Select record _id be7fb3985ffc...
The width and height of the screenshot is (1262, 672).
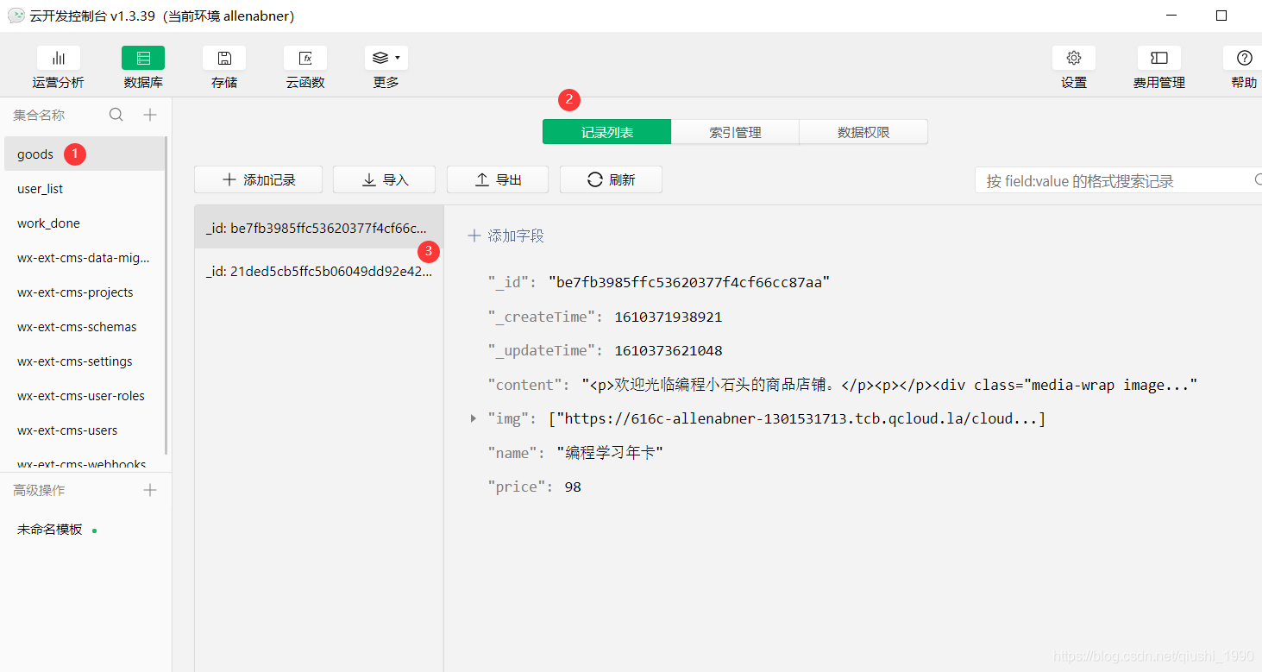pos(318,227)
